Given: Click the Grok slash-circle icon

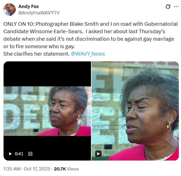Looking at the screenshot, I should click(168, 6).
